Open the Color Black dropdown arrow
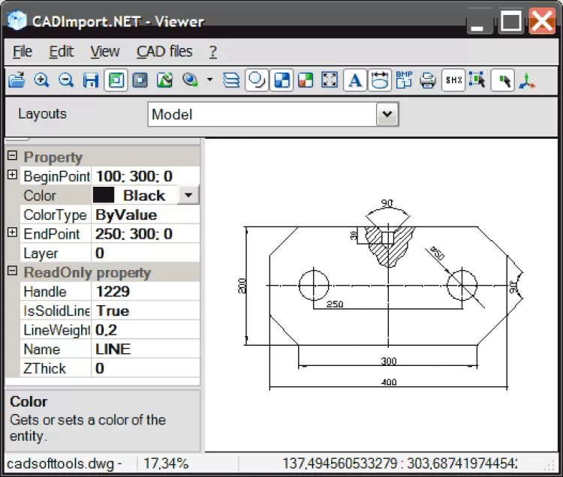 click(x=188, y=196)
